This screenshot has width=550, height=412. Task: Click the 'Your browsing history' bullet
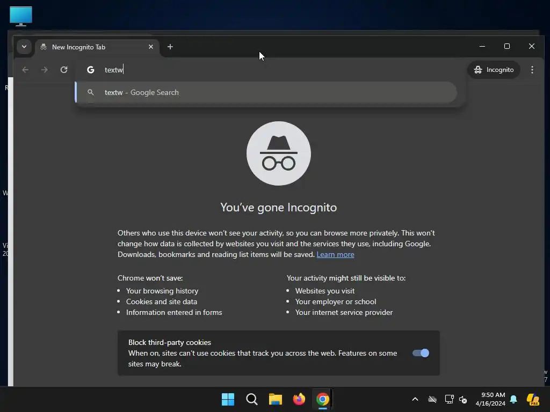(x=162, y=291)
